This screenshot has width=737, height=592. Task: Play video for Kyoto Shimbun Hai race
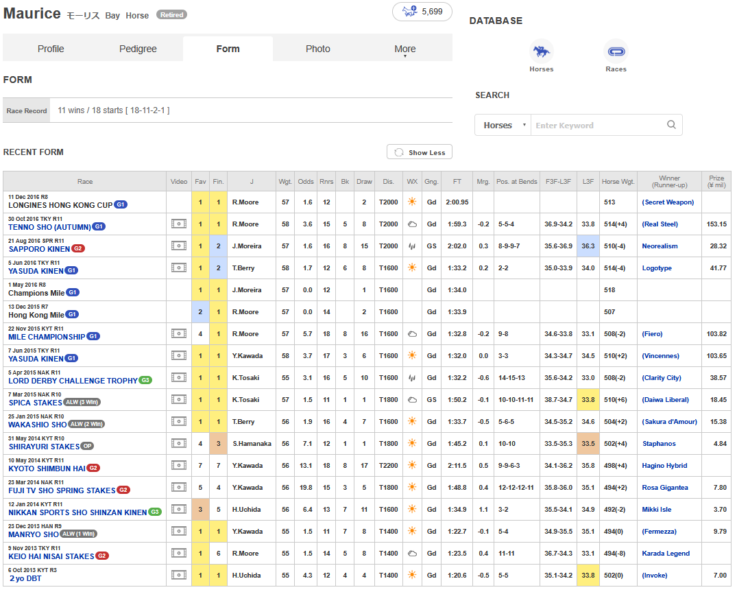click(x=179, y=465)
